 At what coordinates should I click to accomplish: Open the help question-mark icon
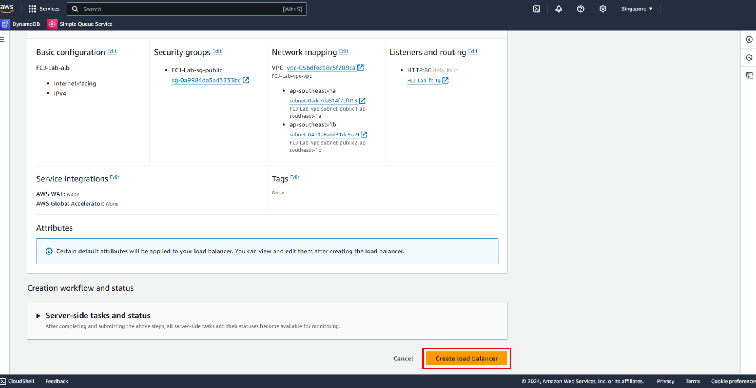tap(581, 9)
